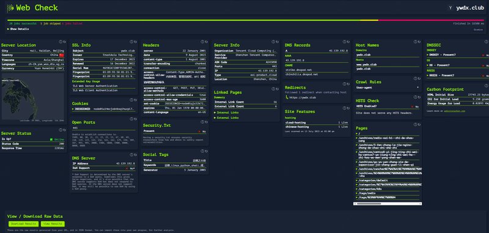The image size is (489, 233).
Task: Expand External Links in Linked Pages
Action: tap(226, 118)
